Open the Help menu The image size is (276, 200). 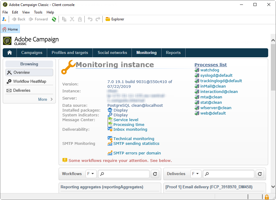(50, 12)
